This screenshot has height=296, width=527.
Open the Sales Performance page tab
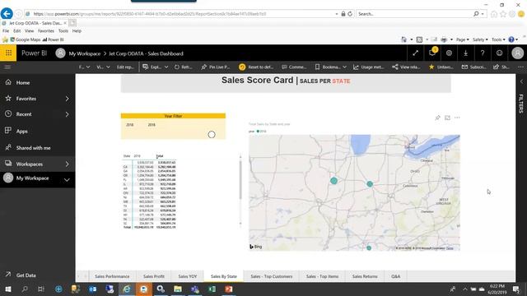point(112,276)
